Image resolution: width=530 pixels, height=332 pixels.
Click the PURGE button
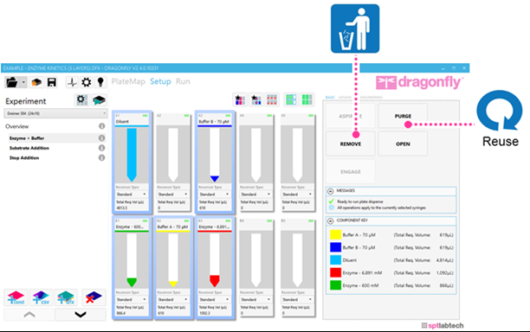403,116
